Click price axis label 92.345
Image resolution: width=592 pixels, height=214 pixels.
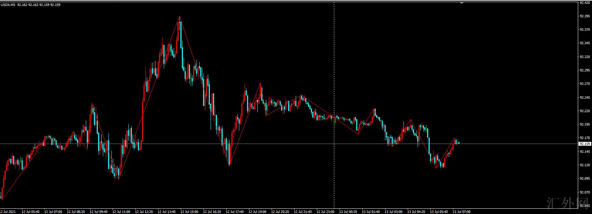pyautogui.click(x=585, y=43)
